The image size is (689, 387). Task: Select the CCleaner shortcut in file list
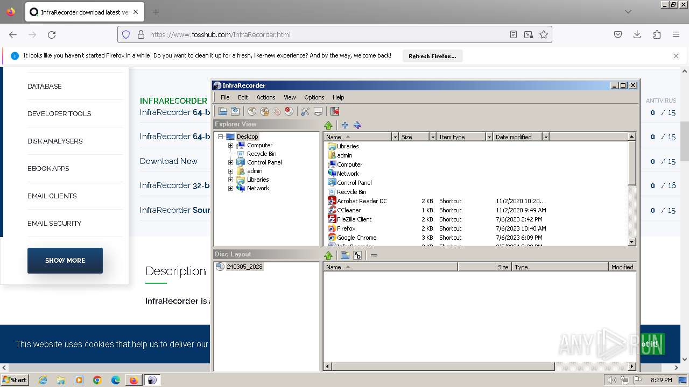click(x=349, y=210)
